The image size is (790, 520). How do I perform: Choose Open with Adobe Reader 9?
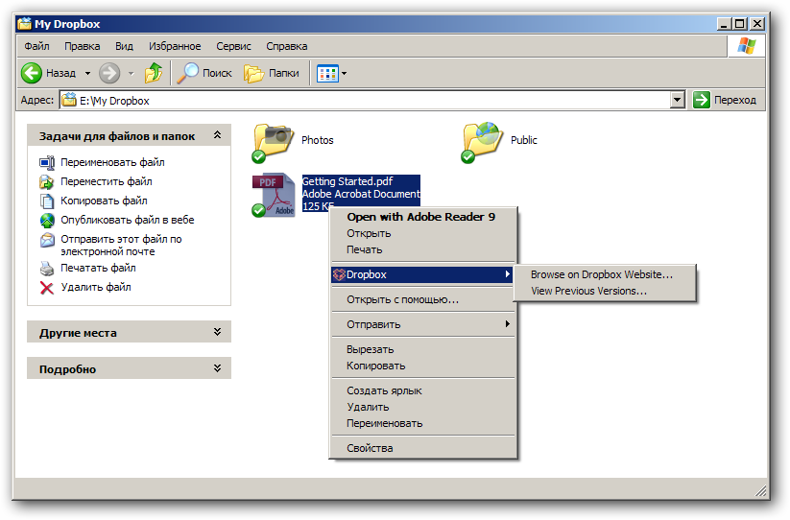(x=420, y=217)
